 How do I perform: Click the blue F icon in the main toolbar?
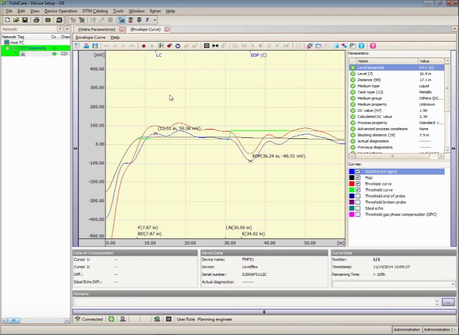point(147,20)
